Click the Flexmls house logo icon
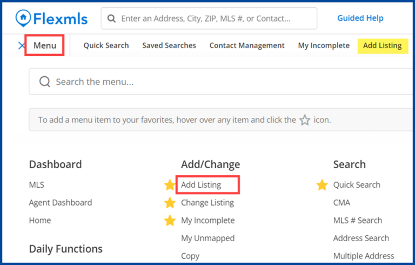 [x=23, y=18]
